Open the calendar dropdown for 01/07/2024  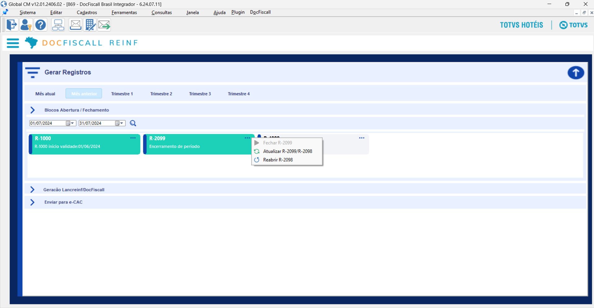tap(70, 123)
